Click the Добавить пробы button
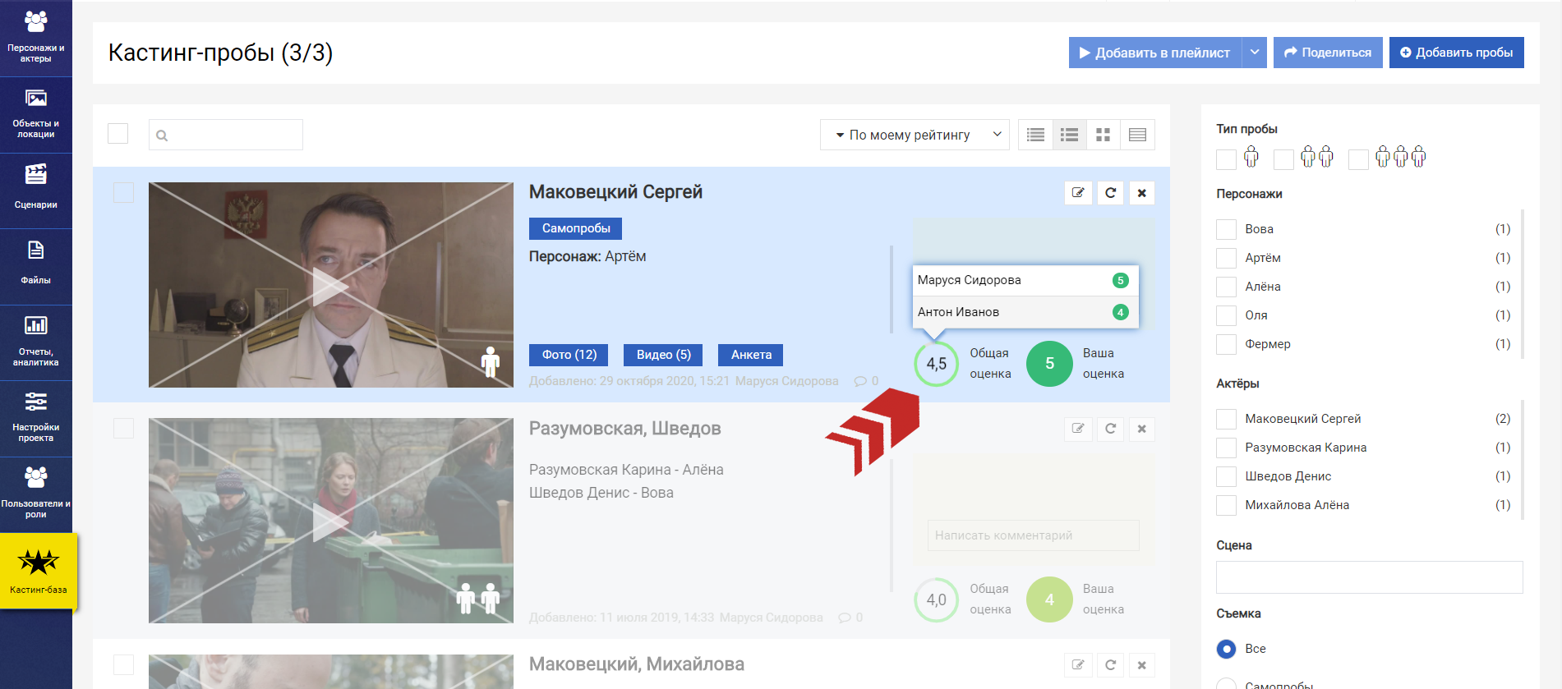This screenshot has width=1562, height=689. click(1456, 53)
